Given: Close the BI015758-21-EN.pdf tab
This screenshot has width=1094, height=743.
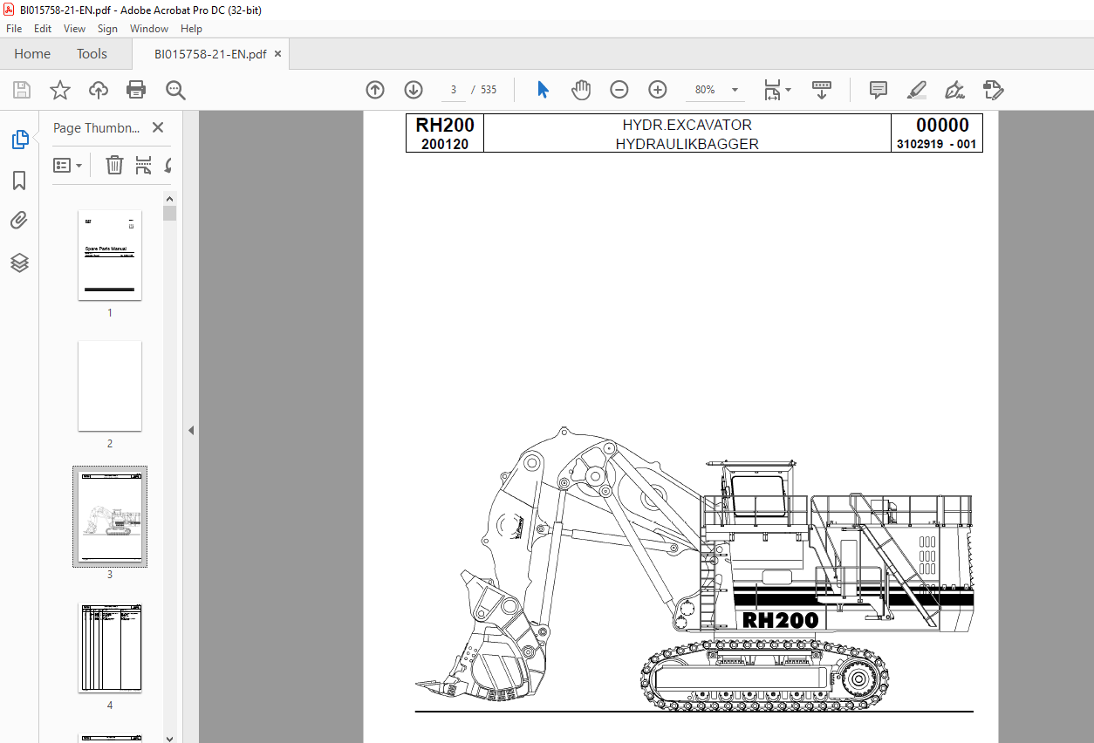Looking at the screenshot, I should pos(278,54).
